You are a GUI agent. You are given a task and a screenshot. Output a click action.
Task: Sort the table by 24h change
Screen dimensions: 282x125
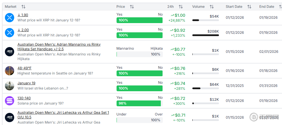181,7
